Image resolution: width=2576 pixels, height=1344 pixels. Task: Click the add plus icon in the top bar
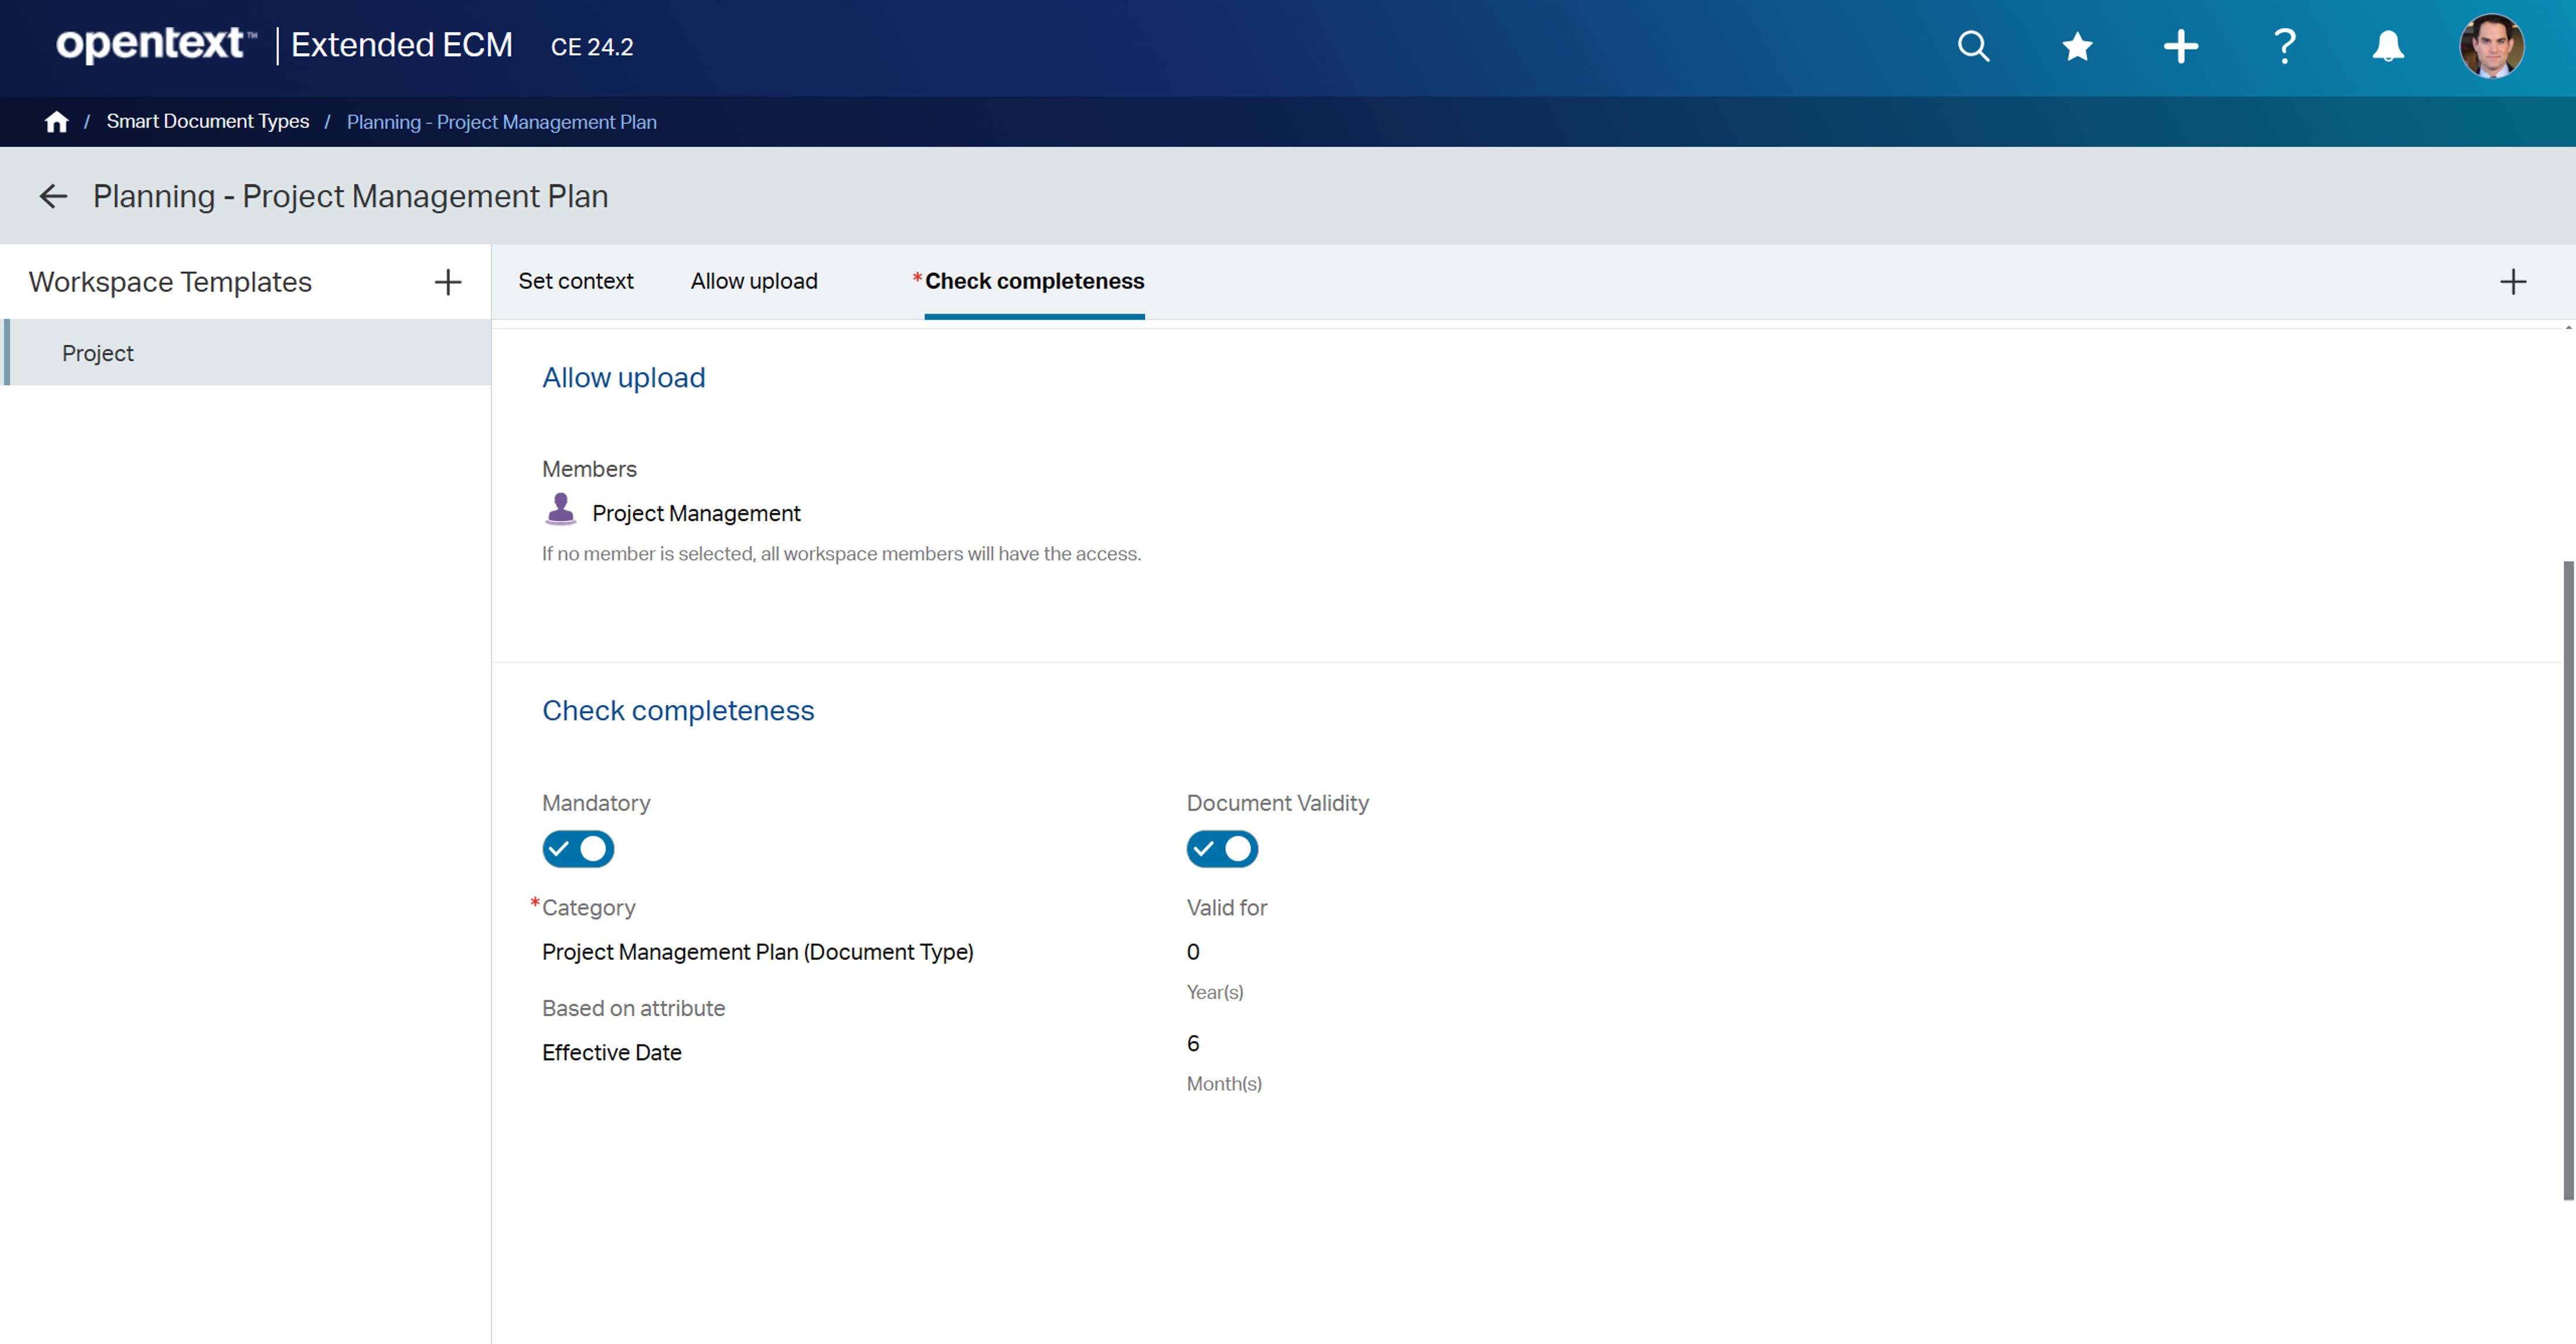(2179, 46)
